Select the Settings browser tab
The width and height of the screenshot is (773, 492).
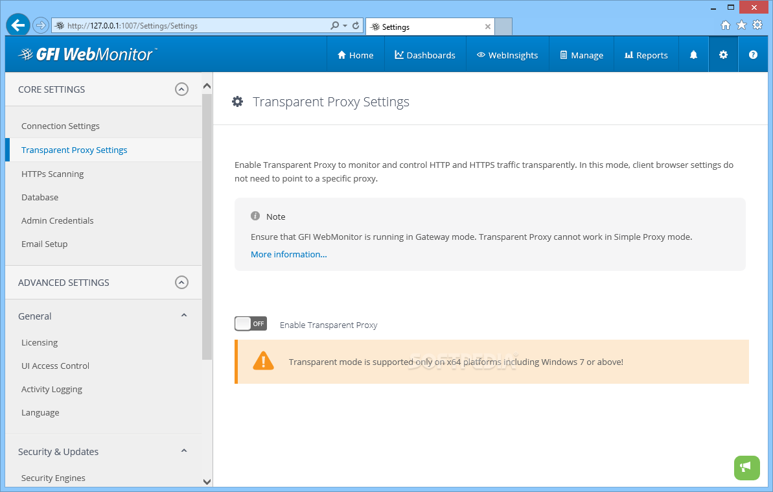(x=430, y=27)
